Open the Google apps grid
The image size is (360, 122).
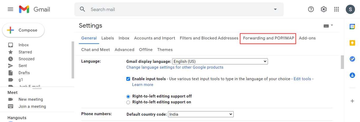coord(337,9)
